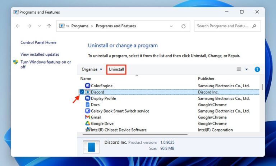Open View installed updates
This screenshot has width=276, height=166.
coord(40,54)
